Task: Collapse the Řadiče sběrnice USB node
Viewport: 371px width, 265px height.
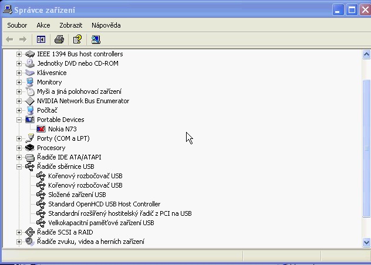Action: coord(19,167)
